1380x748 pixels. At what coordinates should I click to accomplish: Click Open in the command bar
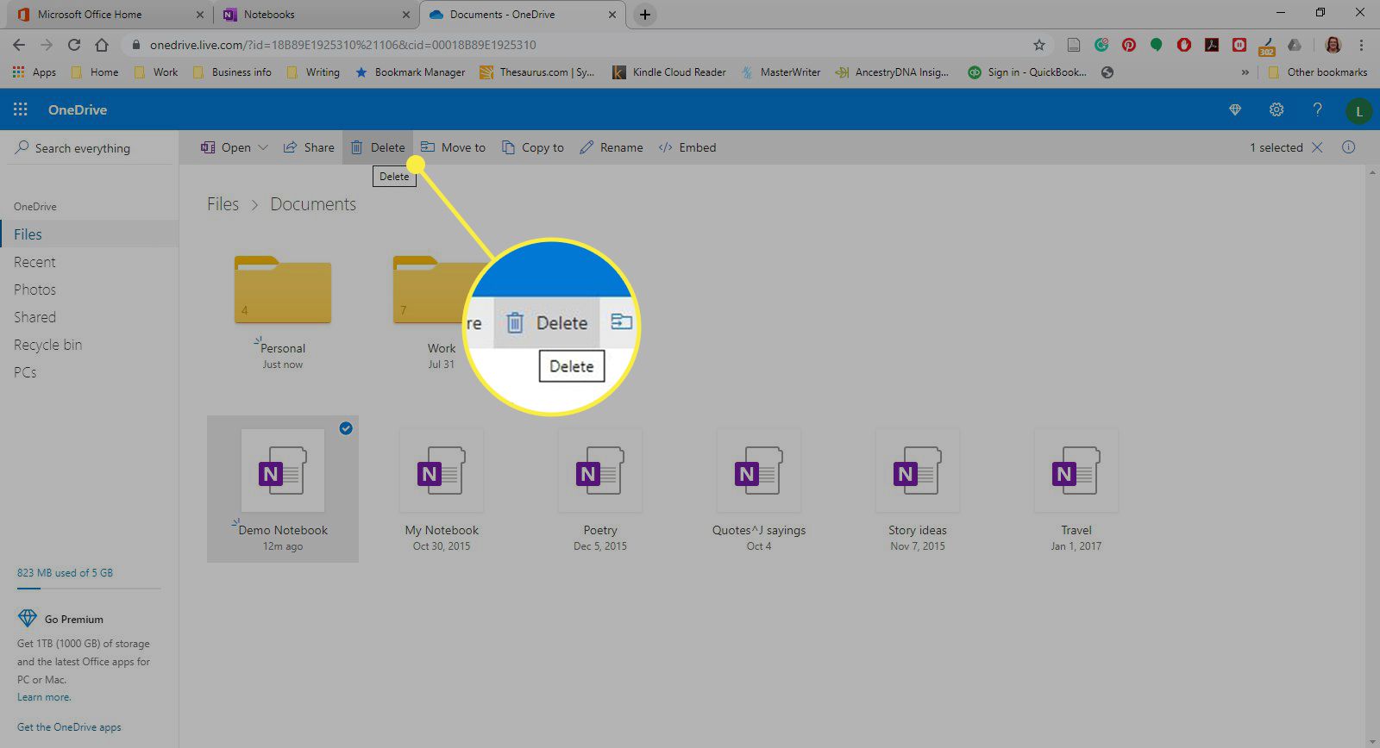pyautogui.click(x=226, y=147)
